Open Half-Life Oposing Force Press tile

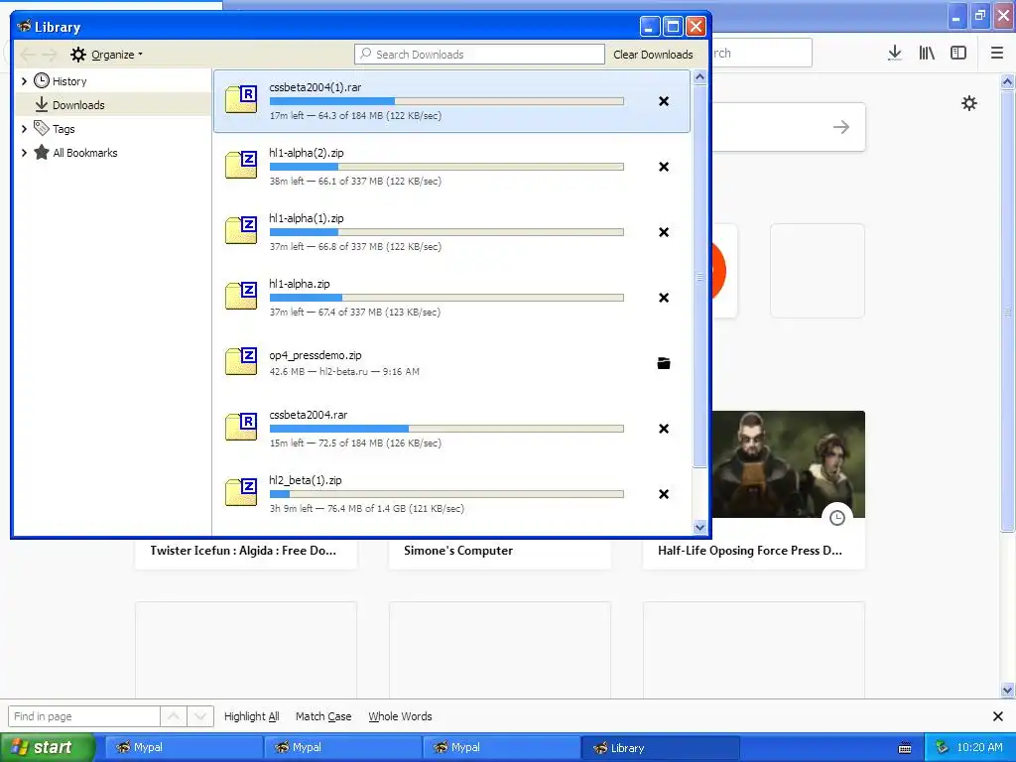pyautogui.click(x=754, y=490)
